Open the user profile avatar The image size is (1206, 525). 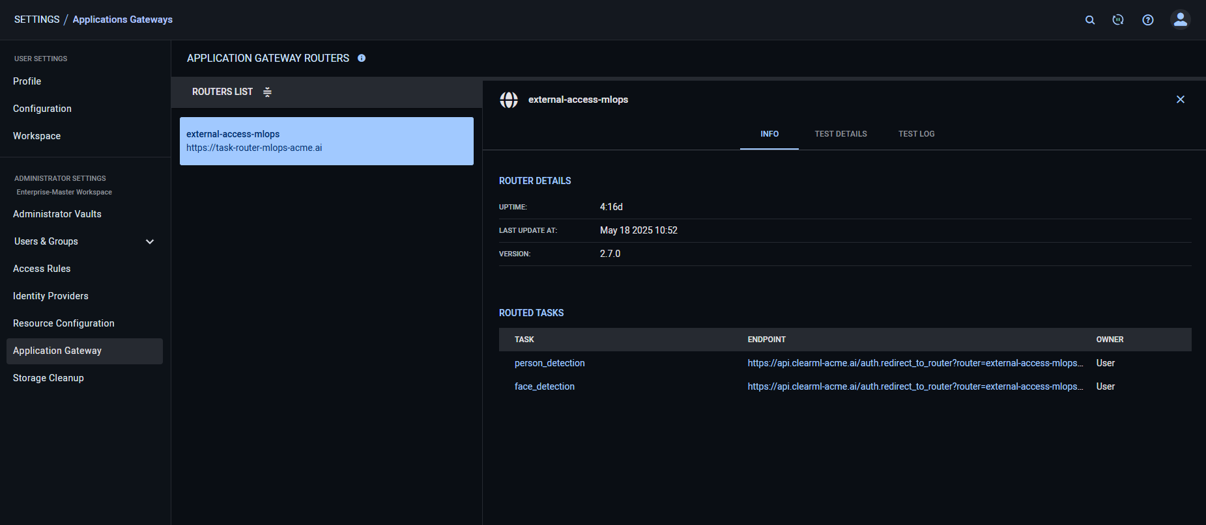1180,20
